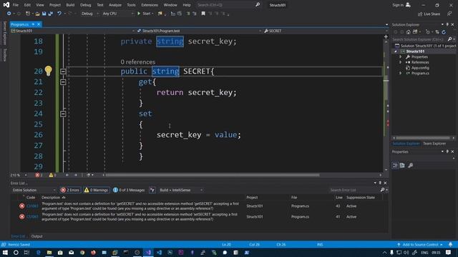
Task: Click the editor horizontal scrollbar
Action: (x=213, y=175)
